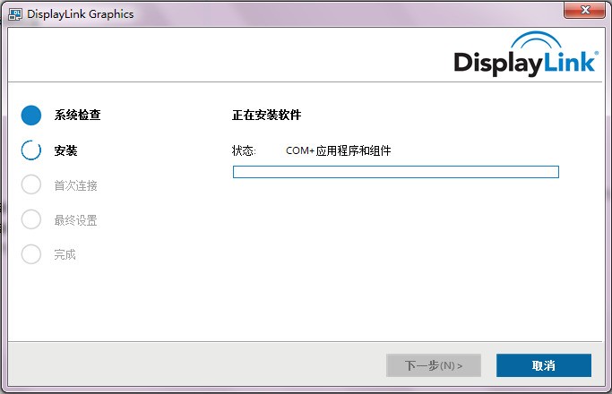Click the installation progress bar
Screen dimensions: 612x394
click(396, 172)
